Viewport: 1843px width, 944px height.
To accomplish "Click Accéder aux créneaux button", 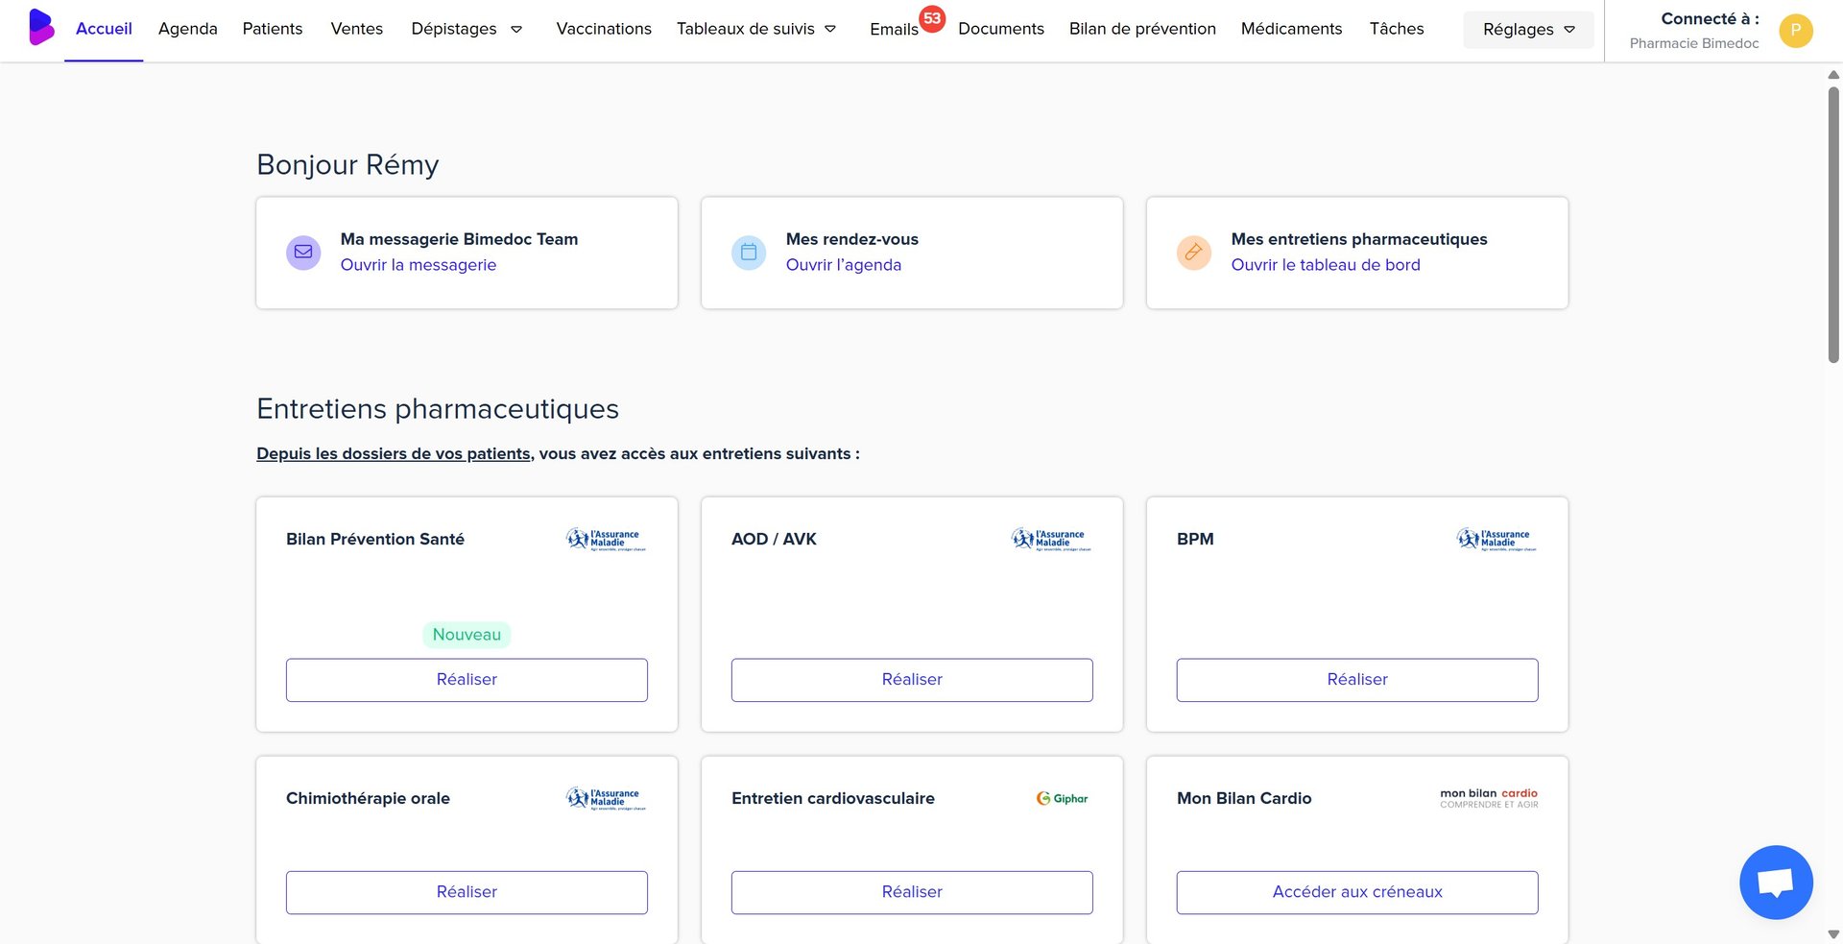I will (x=1357, y=892).
